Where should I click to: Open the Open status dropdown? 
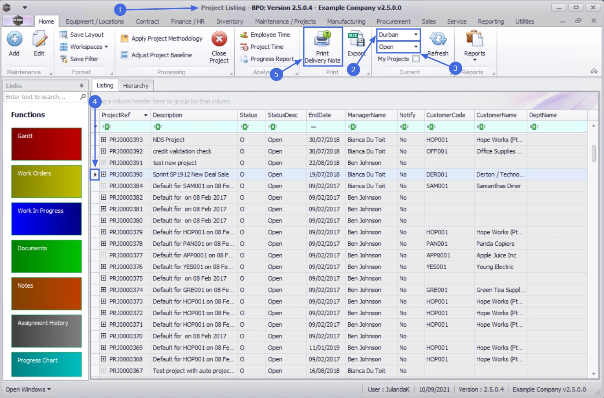(416, 47)
